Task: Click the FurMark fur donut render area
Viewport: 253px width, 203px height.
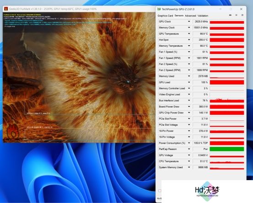Action: click(79, 77)
